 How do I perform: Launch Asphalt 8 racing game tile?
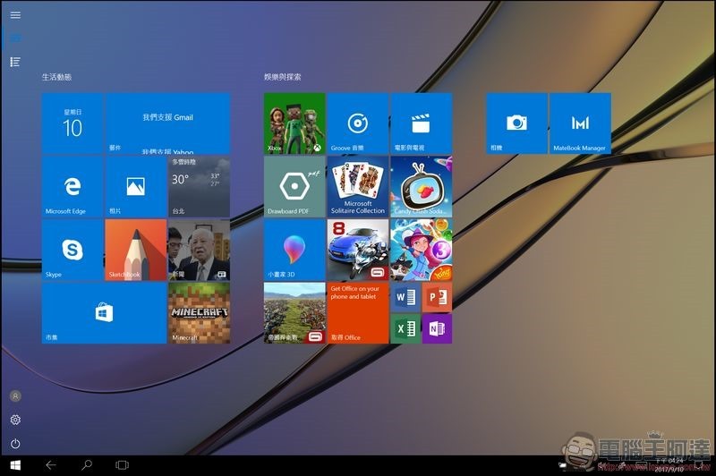coord(358,251)
